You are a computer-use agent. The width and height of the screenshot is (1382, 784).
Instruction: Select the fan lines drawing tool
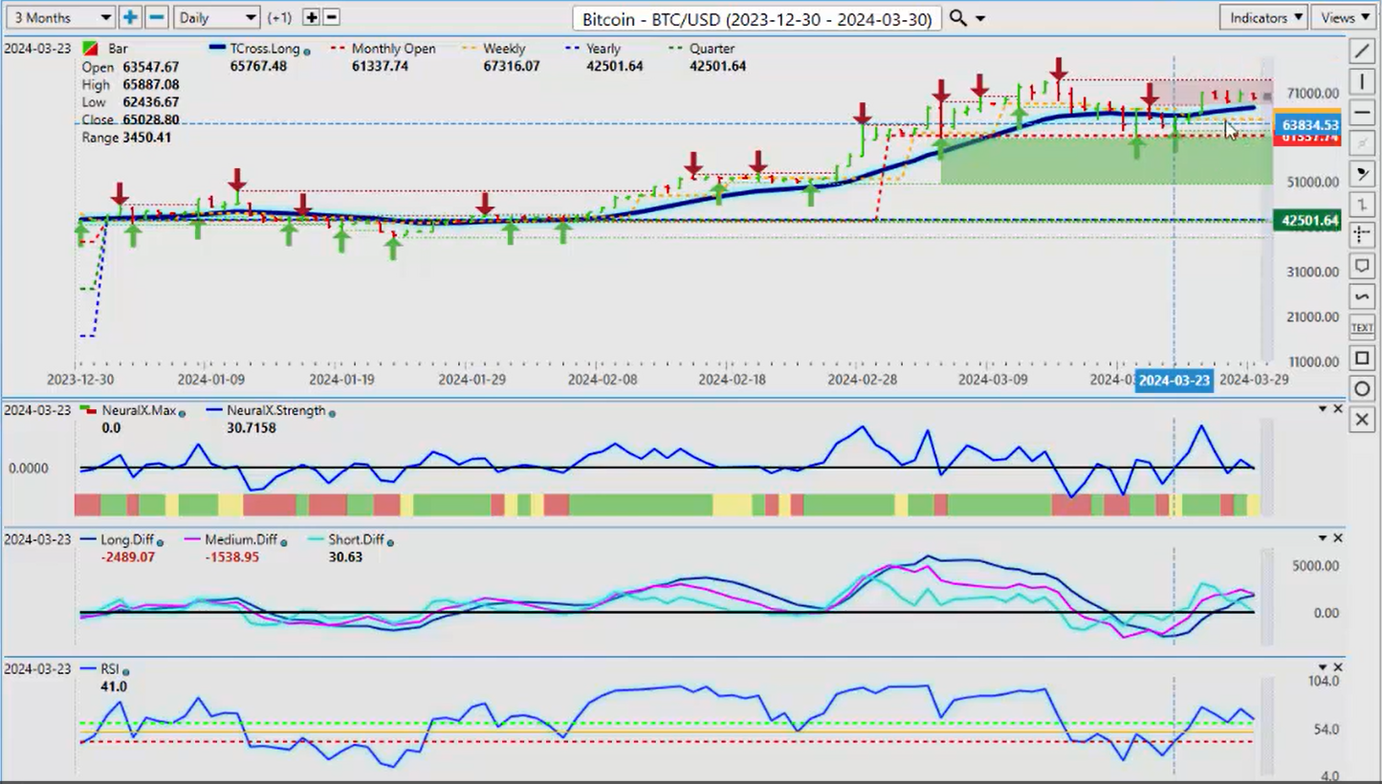(x=1362, y=173)
